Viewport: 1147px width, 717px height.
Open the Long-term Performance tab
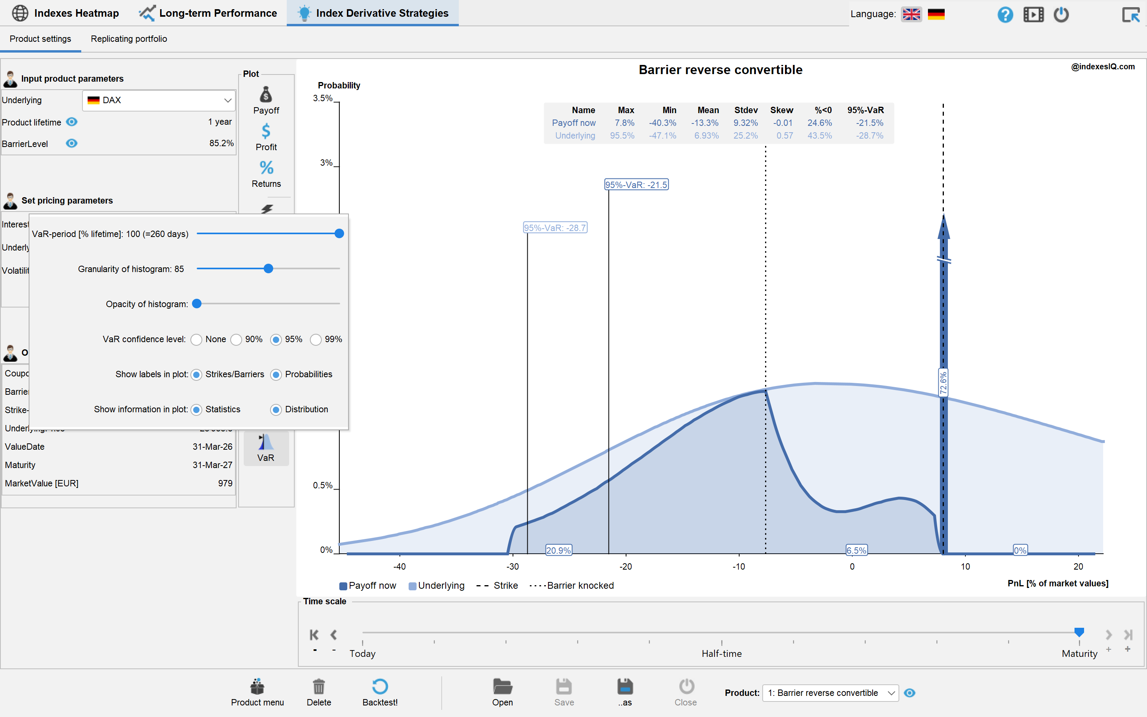pyautogui.click(x=207, y=13)
